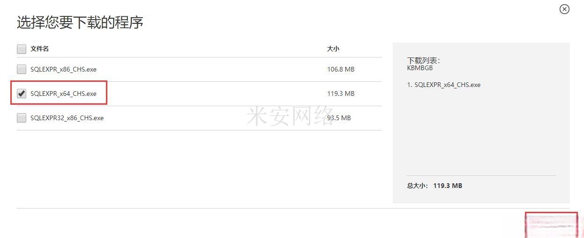
Task: Select the SQLEXPR_x86_CHS.exe file name
Action: coord(63,69)
